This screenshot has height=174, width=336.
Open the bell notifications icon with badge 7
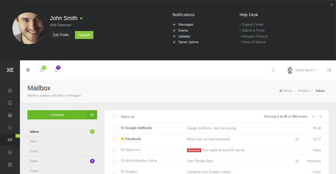56,70
